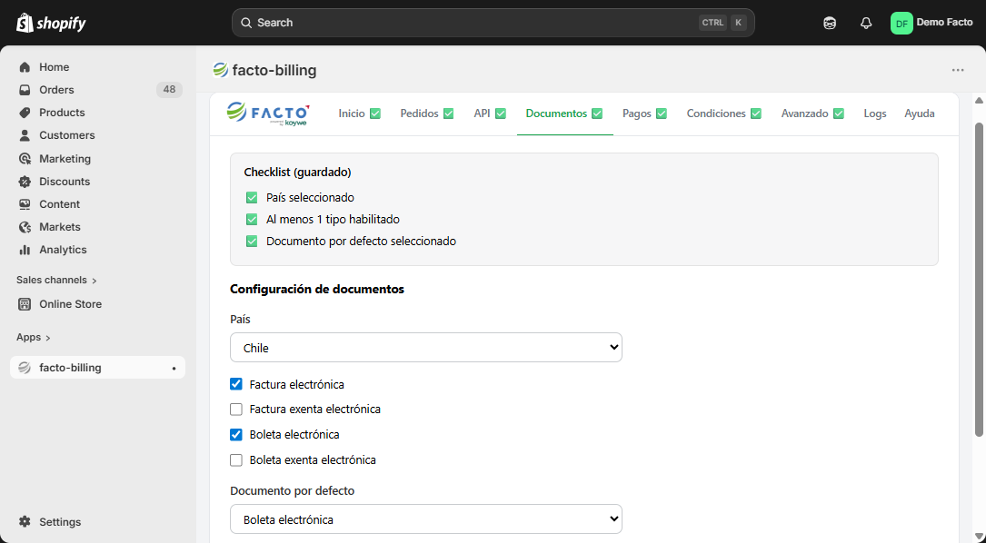Click facto-billing header app icon

click(x=220, y=70)
